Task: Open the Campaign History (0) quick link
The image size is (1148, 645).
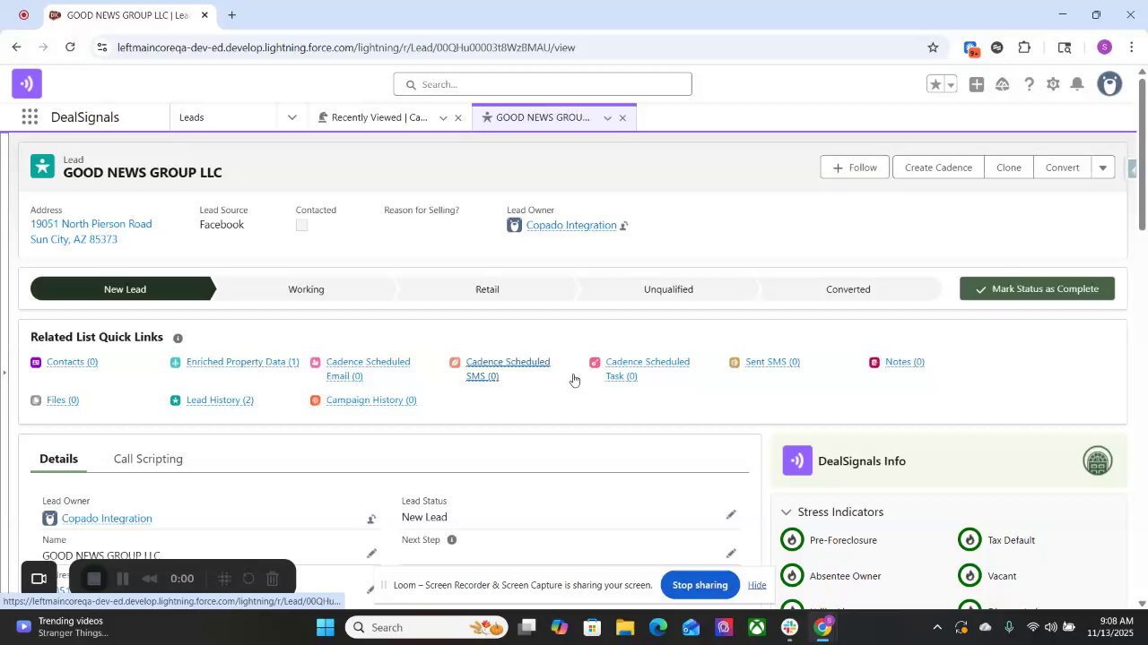Action: (x=371, y=400)
